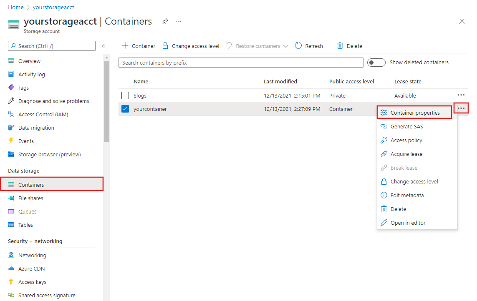This screenshot has width=477, height=301.
Task: Select Open in editor menu entry
Action: tap(417, 223)
